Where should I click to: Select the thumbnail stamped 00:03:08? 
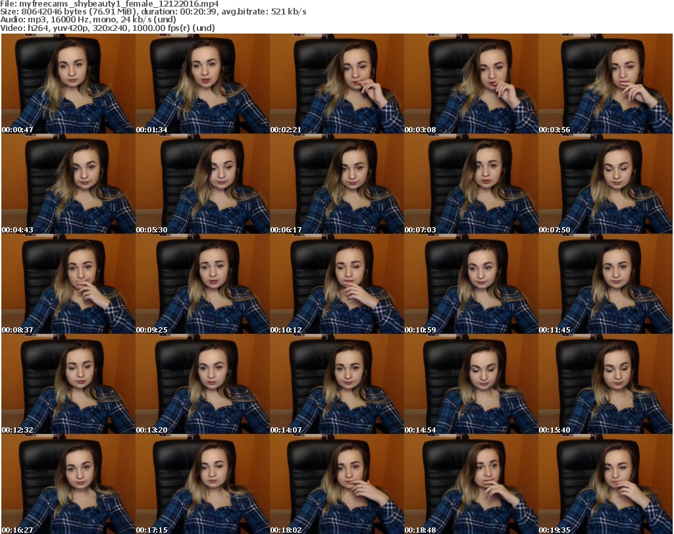(x=471, y=84)
